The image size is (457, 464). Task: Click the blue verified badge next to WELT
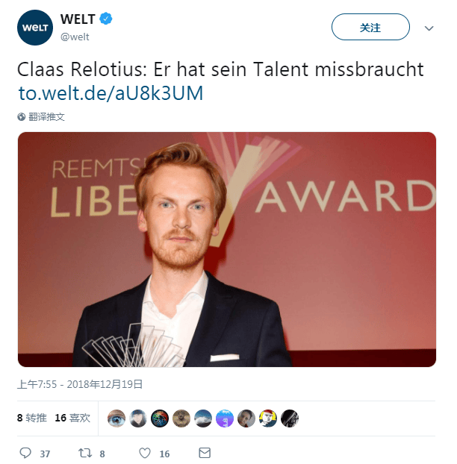tap(106, 19)
